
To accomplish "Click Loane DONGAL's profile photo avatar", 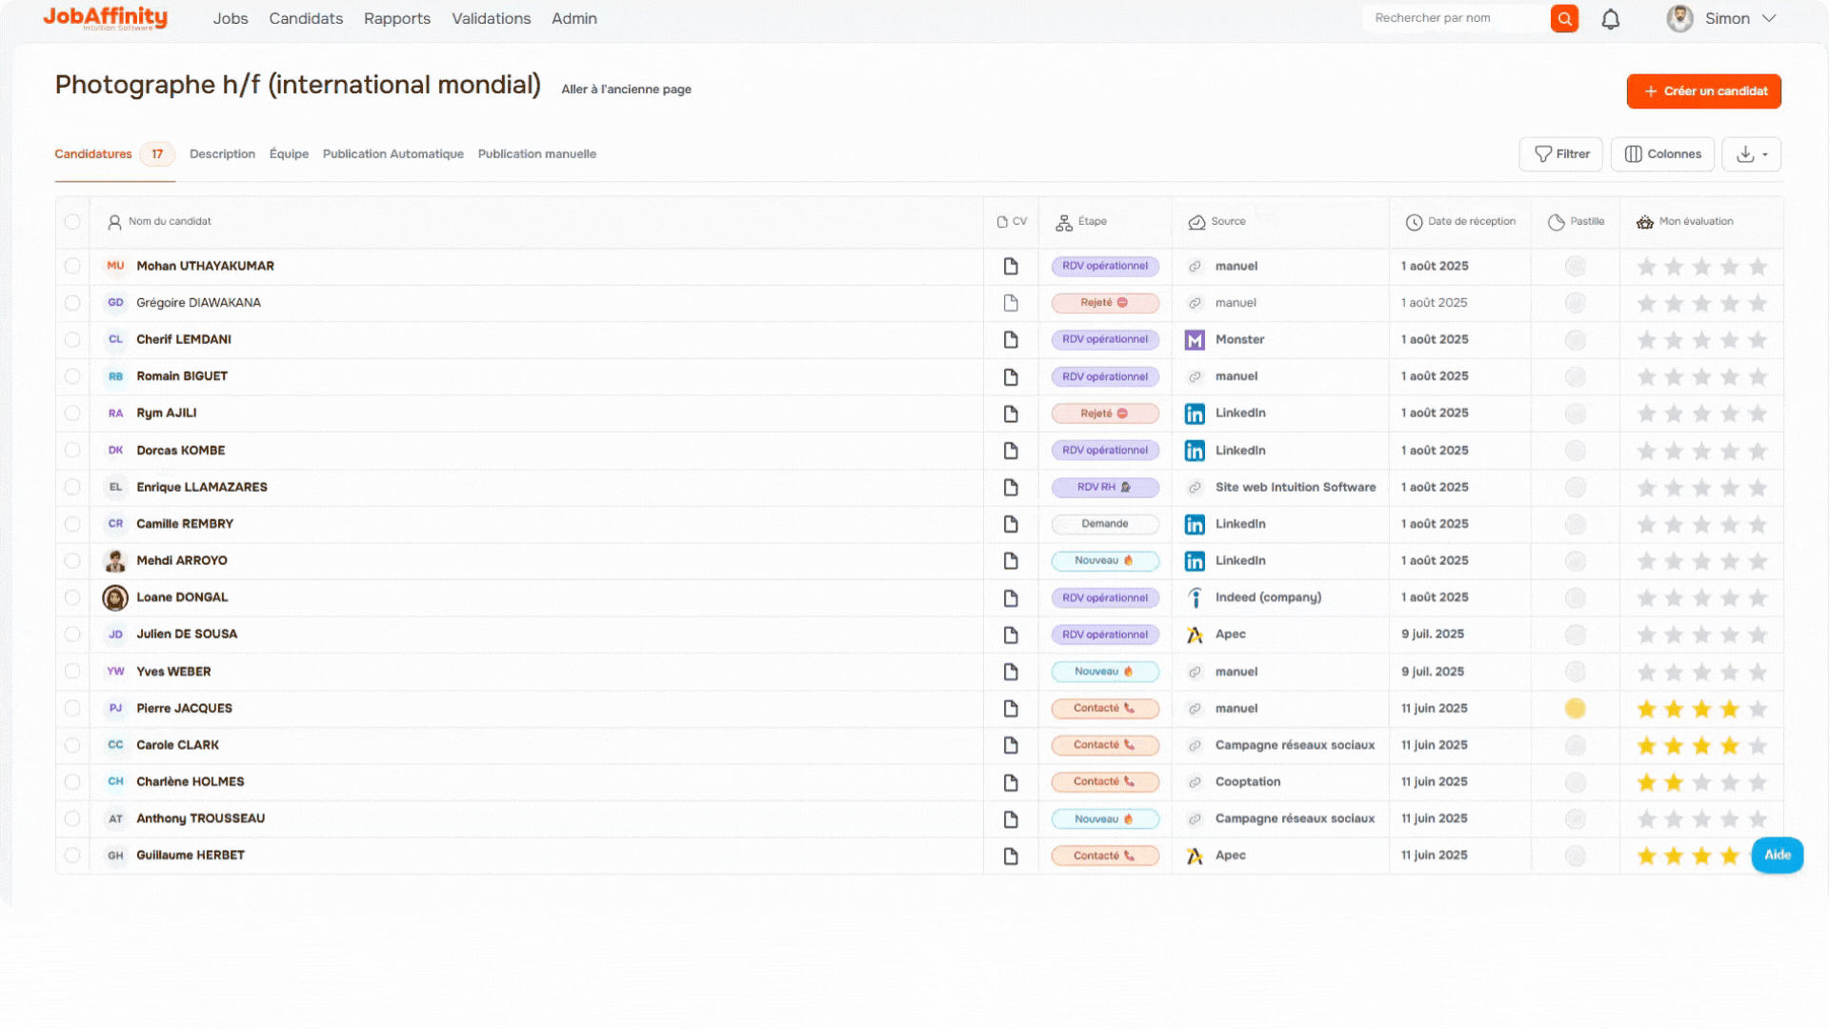I will tap(115, 597).
